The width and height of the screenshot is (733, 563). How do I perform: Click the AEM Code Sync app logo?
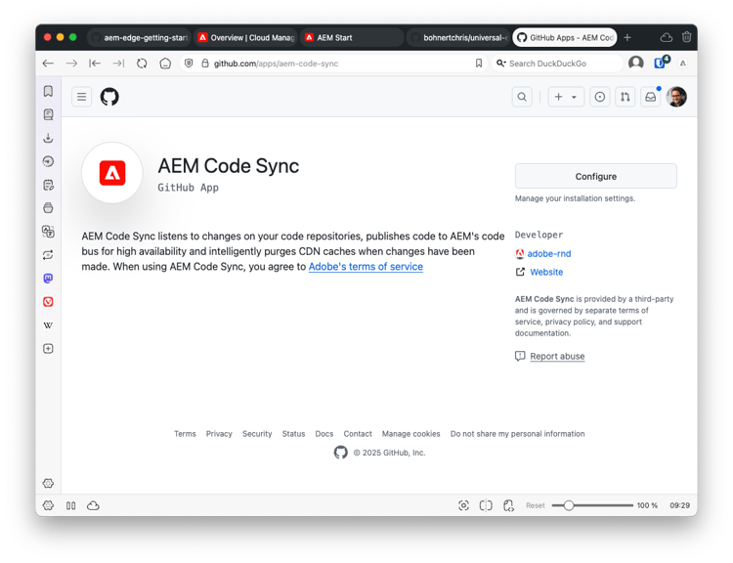(x=112, y=173)
